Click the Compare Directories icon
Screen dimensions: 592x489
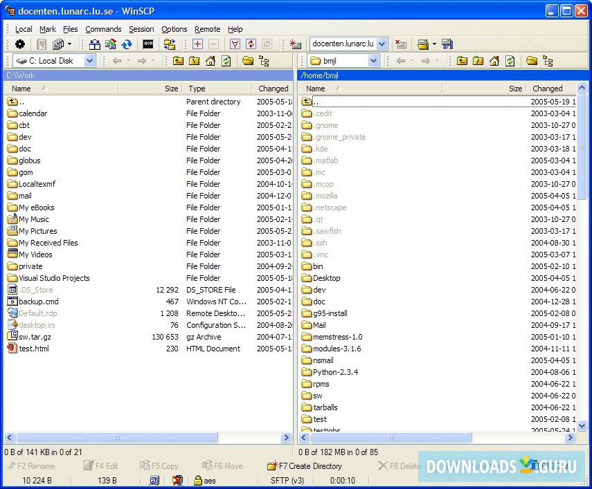[94, 44]
